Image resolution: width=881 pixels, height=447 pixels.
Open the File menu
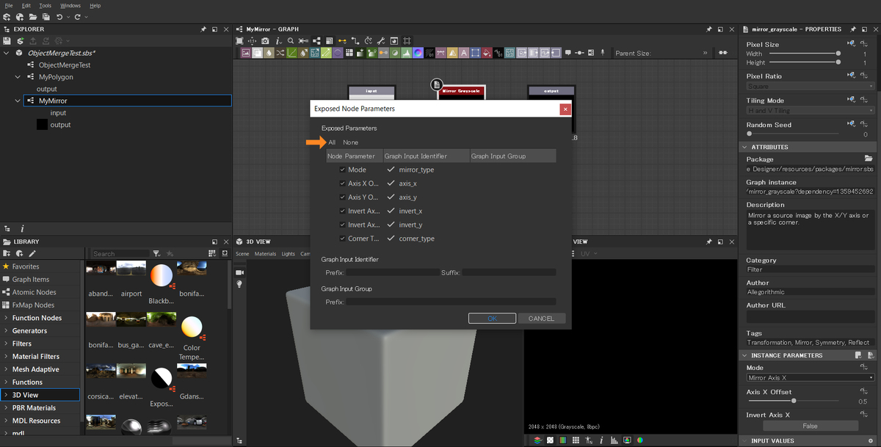(9, 5)
